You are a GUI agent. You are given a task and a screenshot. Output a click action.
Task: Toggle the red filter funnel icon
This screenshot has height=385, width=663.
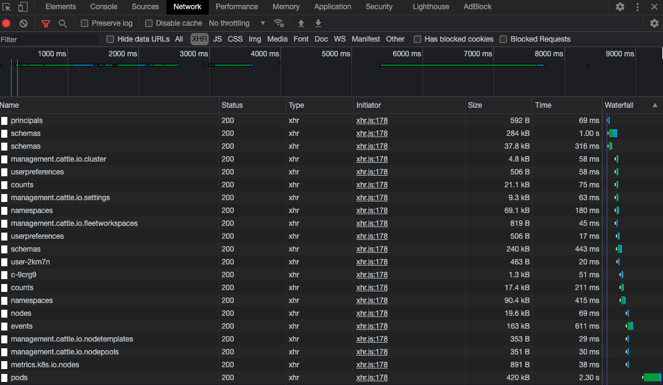pos(46,24)
